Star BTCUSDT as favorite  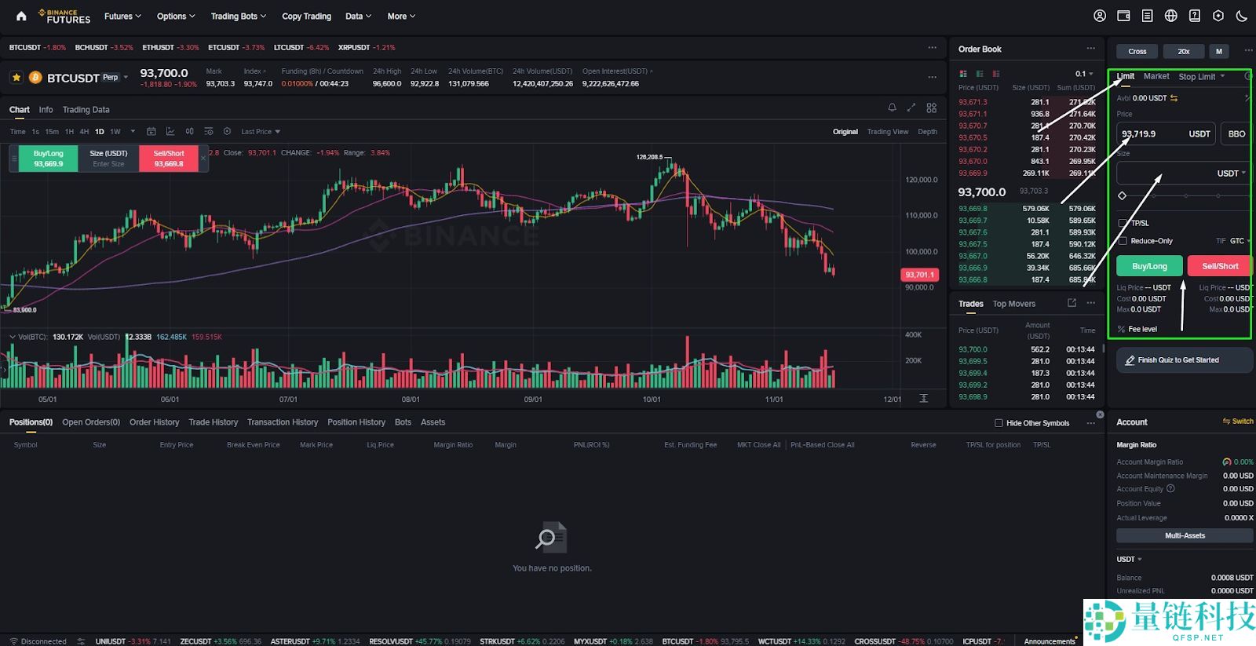tap(16, 77)
